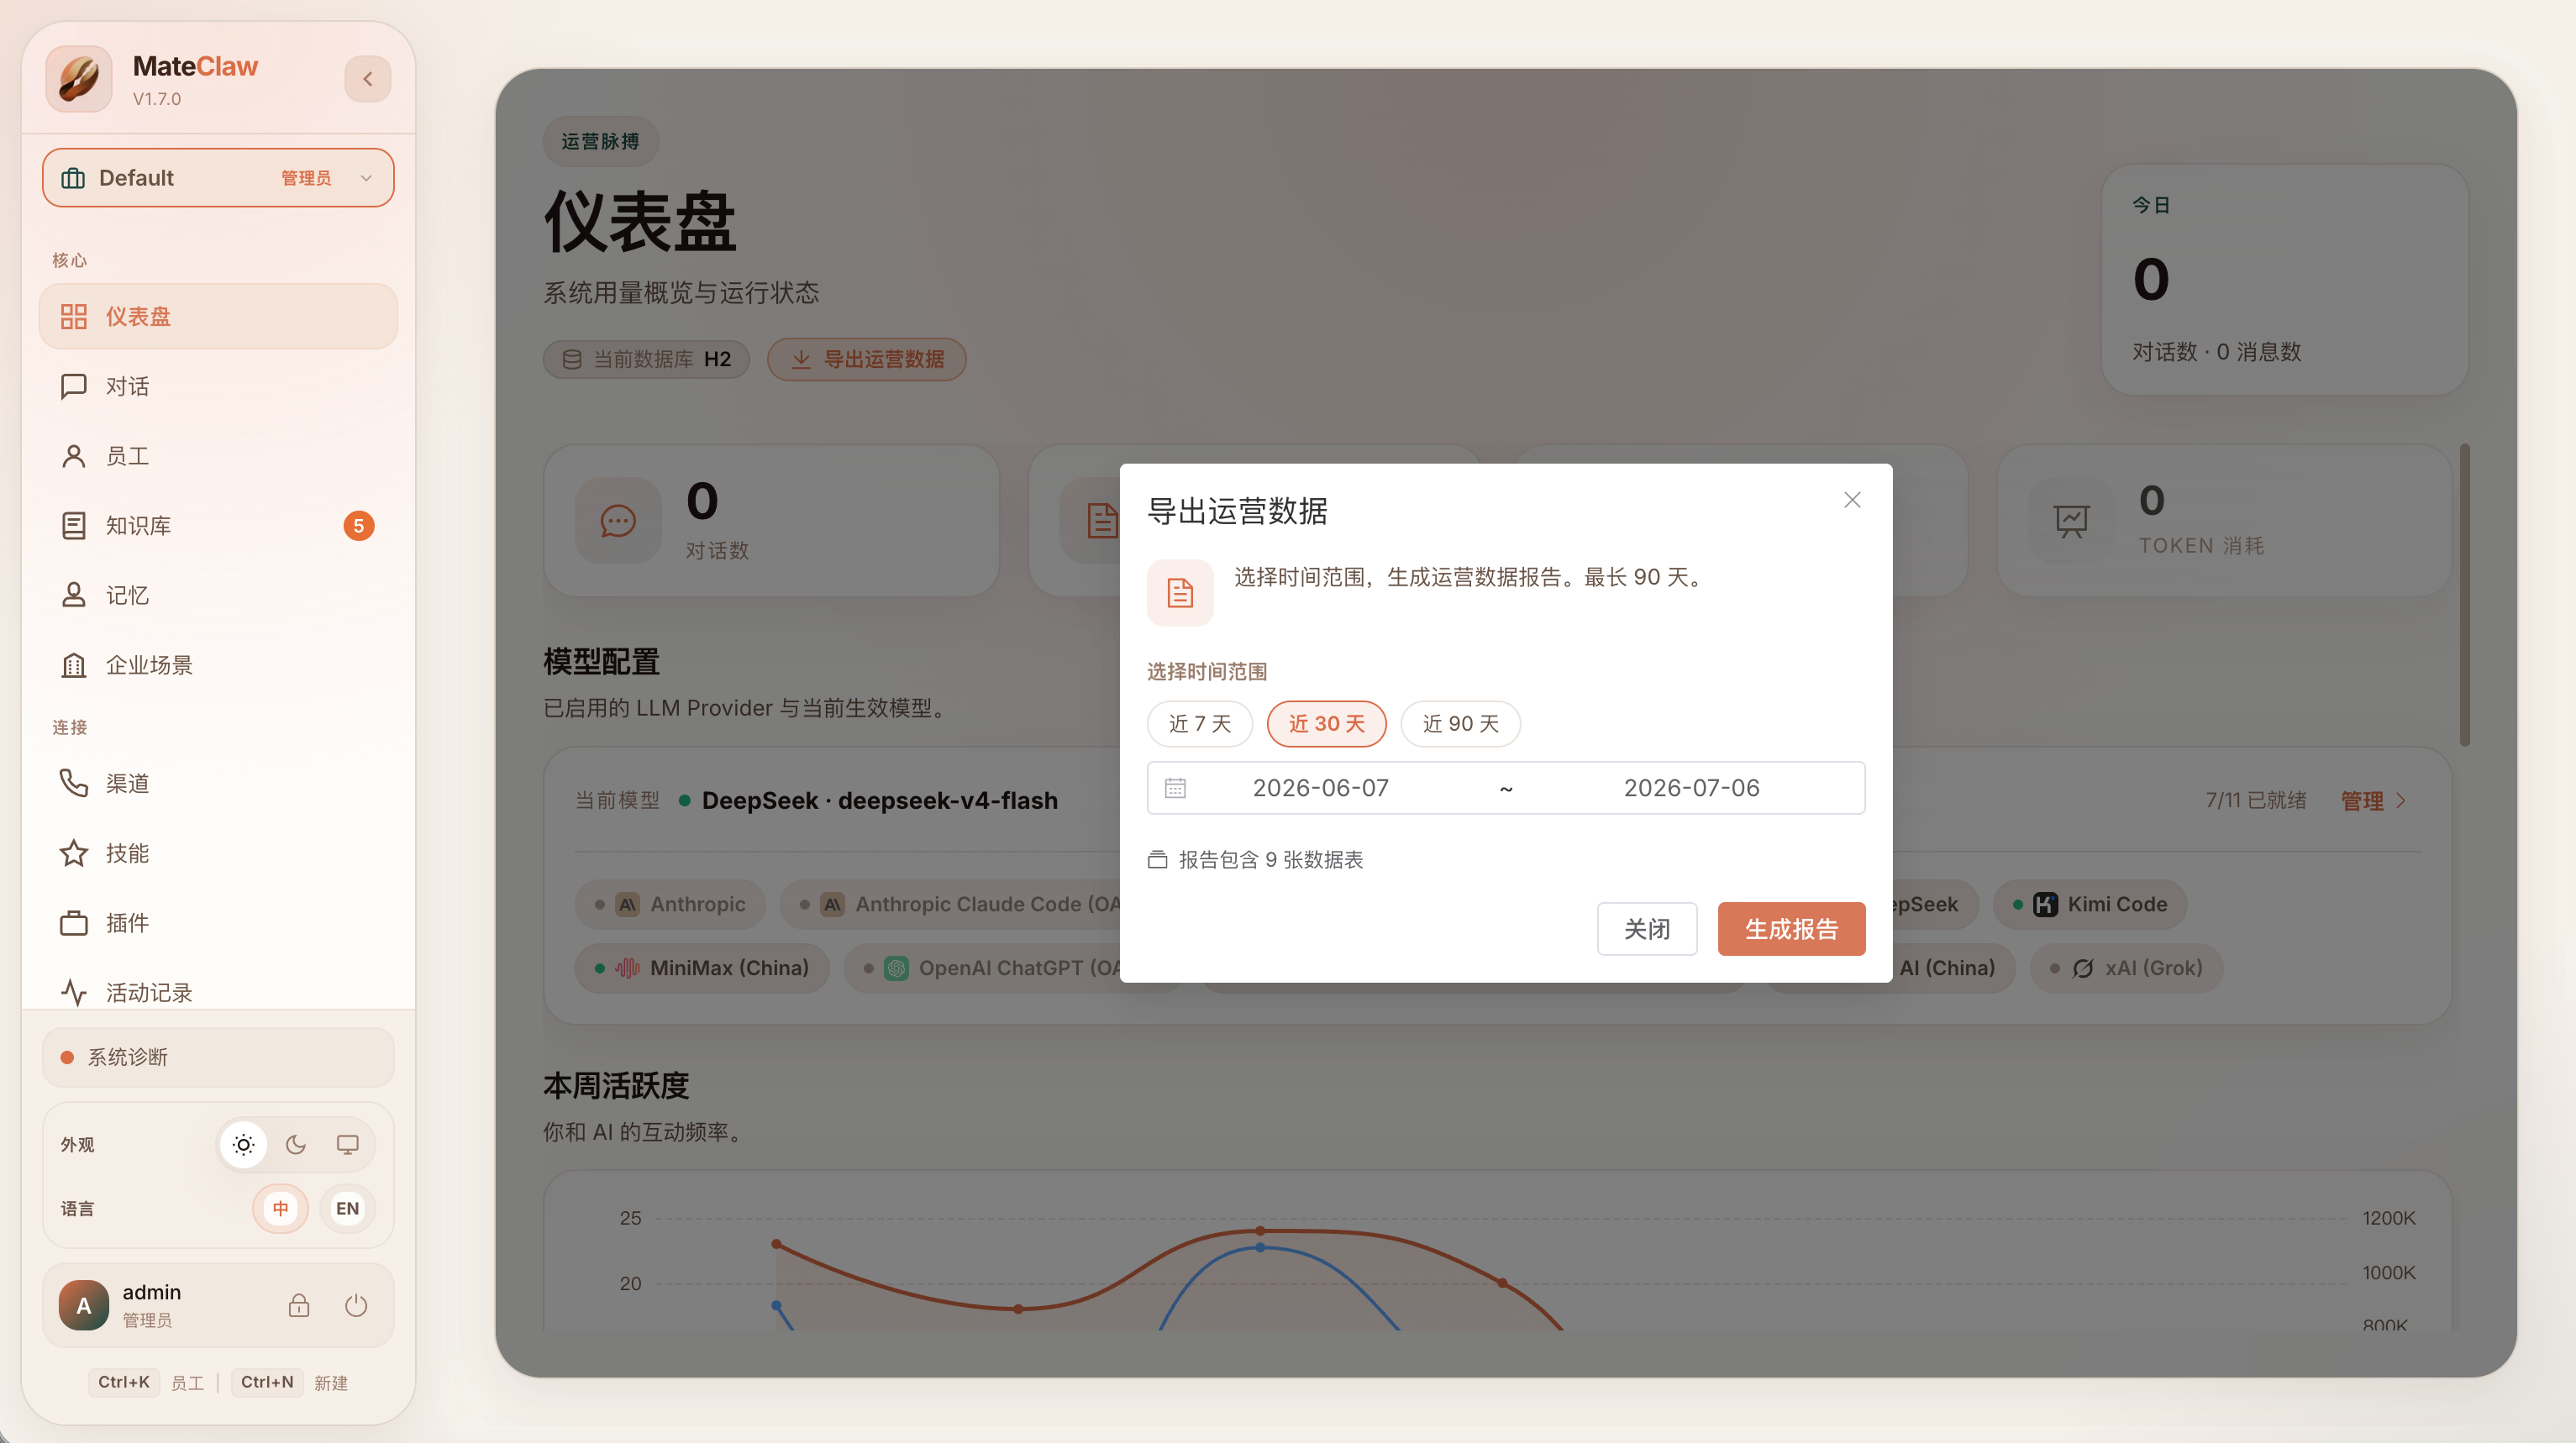Click the admin avatar A
2576x1443 pixels.
click(84, 1305)
